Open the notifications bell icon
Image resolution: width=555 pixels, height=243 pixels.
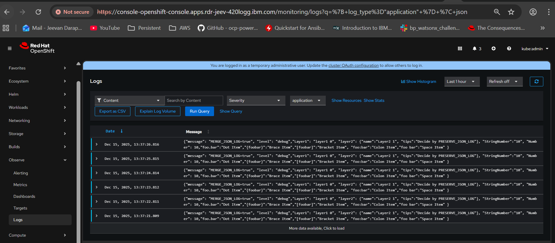pyautogui.click(x=475, y=49)
